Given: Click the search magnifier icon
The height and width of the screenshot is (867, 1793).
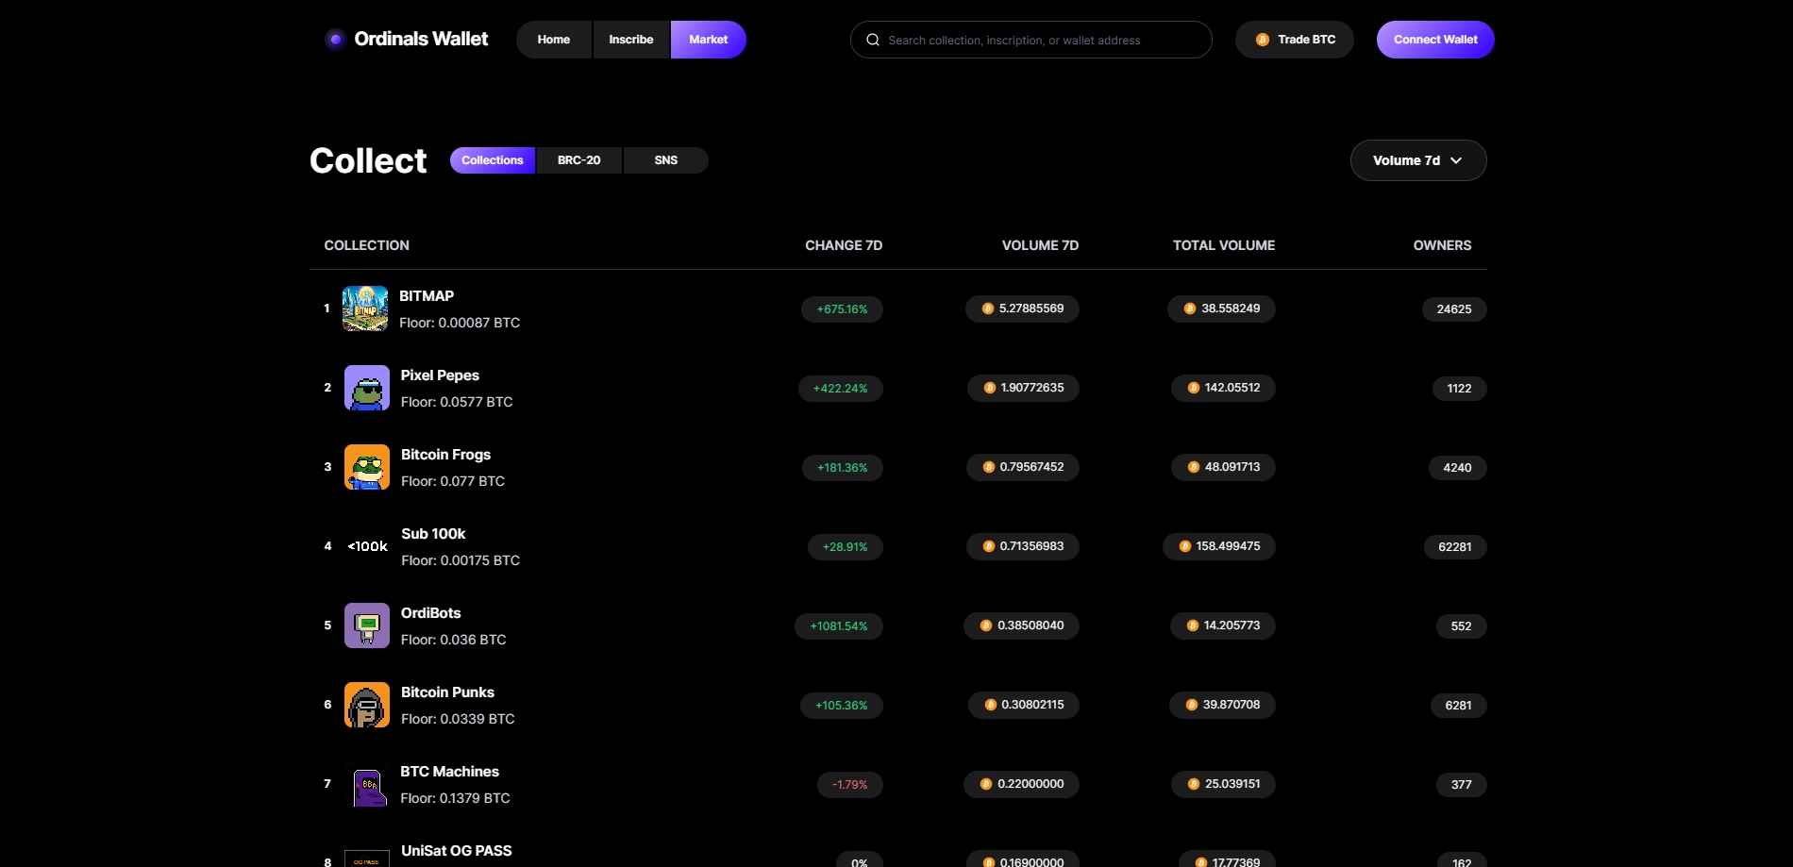Looking at the screenshot, I should click(873, 40).
